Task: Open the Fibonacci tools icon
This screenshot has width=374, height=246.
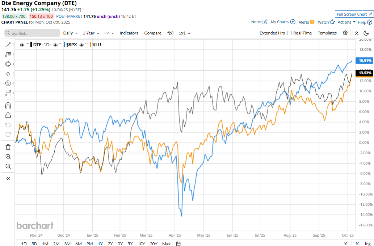Action: coord(8,54)
